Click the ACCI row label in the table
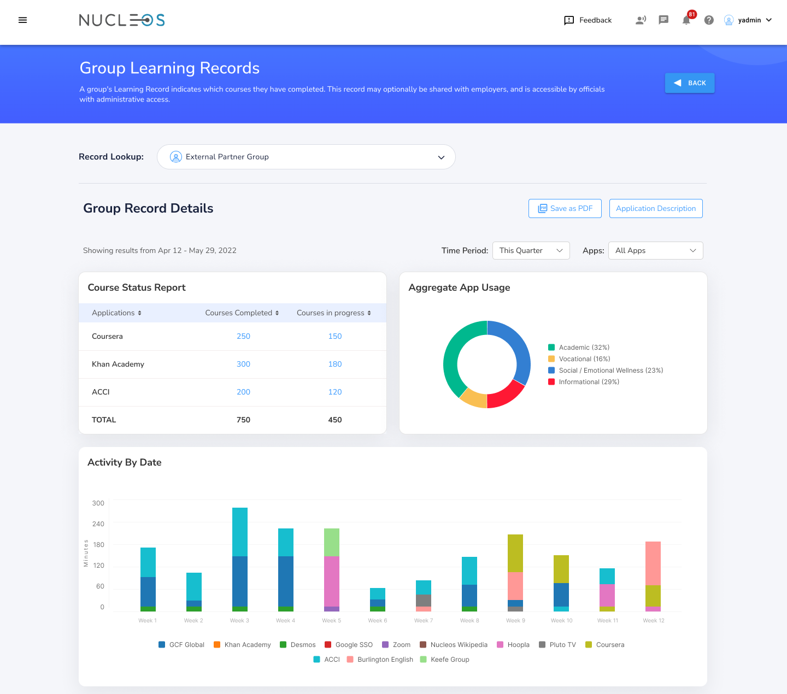The image size is (787, 694). 101,392
